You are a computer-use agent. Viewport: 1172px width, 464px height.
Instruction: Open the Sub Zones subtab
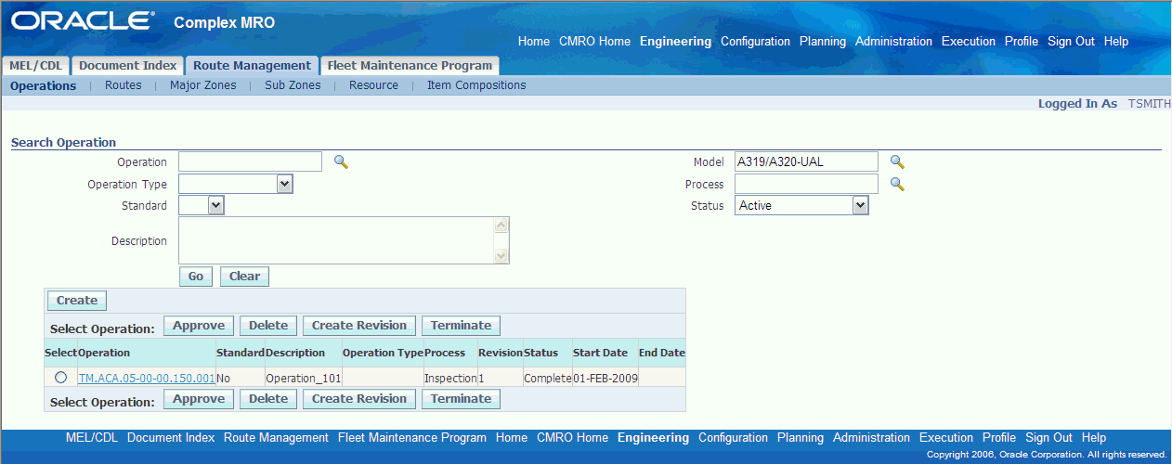[x=293, y=85]
